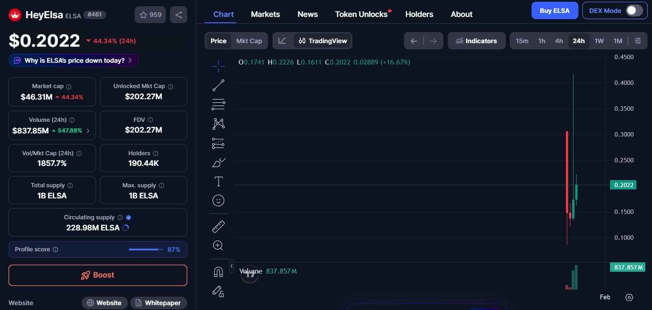
Task: Open the emoji stickers tool
Action: click(x=219, y=200)
